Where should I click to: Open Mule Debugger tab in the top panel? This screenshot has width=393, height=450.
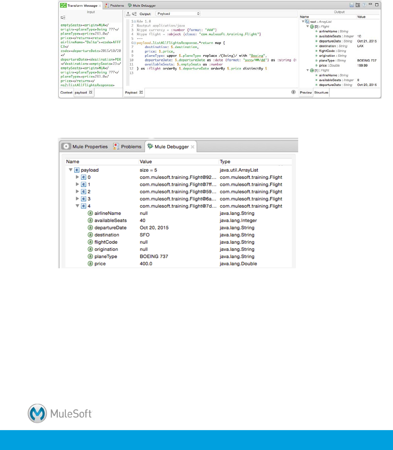[x=142, y=6]
